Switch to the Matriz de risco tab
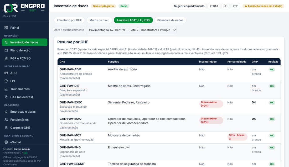This screenshot has height=167, width=289. click(99, 20)
